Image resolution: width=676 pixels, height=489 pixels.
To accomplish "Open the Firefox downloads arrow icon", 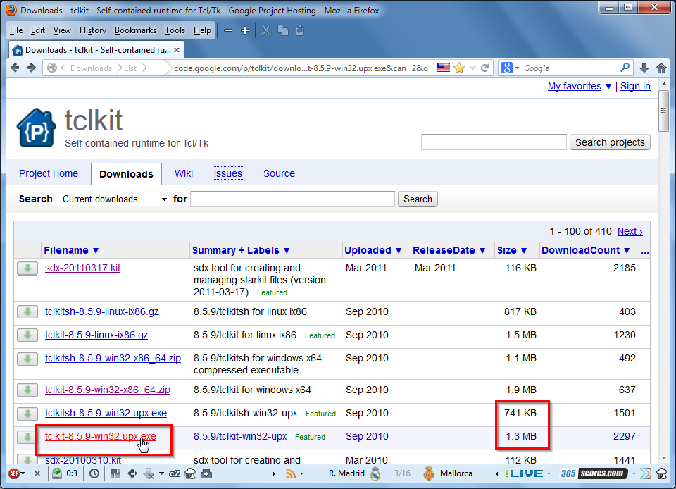I will pyautogui.click(x=644, y=68).
